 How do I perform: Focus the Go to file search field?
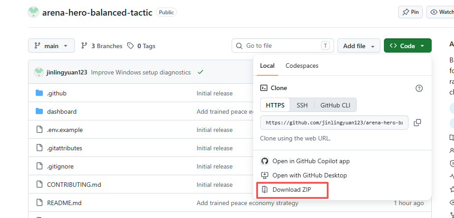(283, 45)
